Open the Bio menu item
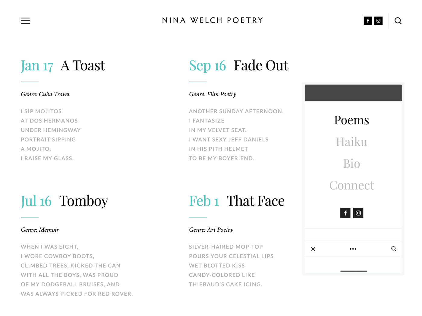The width and height of the screenshot is (422, 316). 351,163
